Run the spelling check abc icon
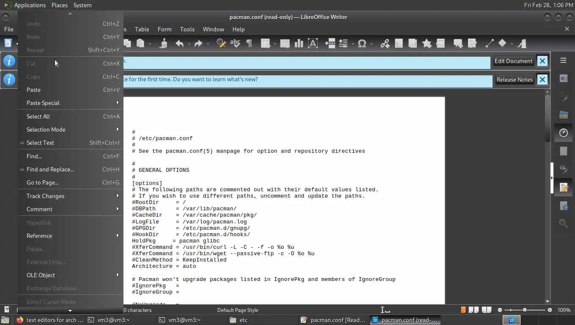 (235, 43)
